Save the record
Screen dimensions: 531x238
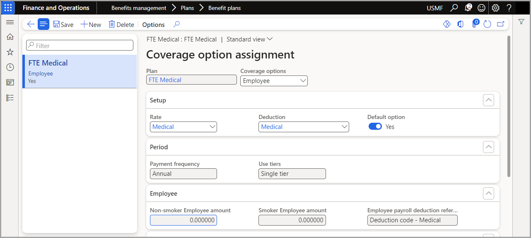tap(63, 24)
